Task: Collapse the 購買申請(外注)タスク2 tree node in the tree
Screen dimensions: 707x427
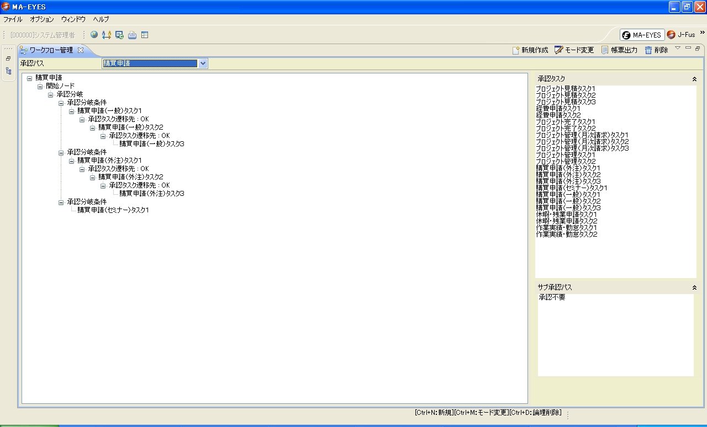Action: 93,177
